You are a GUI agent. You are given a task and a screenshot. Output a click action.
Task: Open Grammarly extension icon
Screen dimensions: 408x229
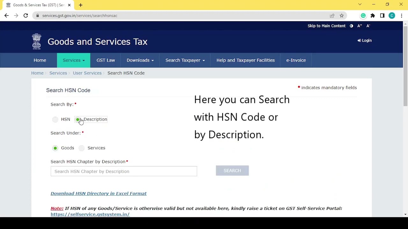pos(363,16)
